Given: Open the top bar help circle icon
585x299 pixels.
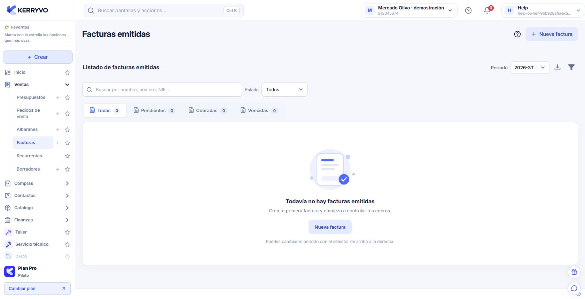Looking at the screenshot, I should click(x=468, y=10).
